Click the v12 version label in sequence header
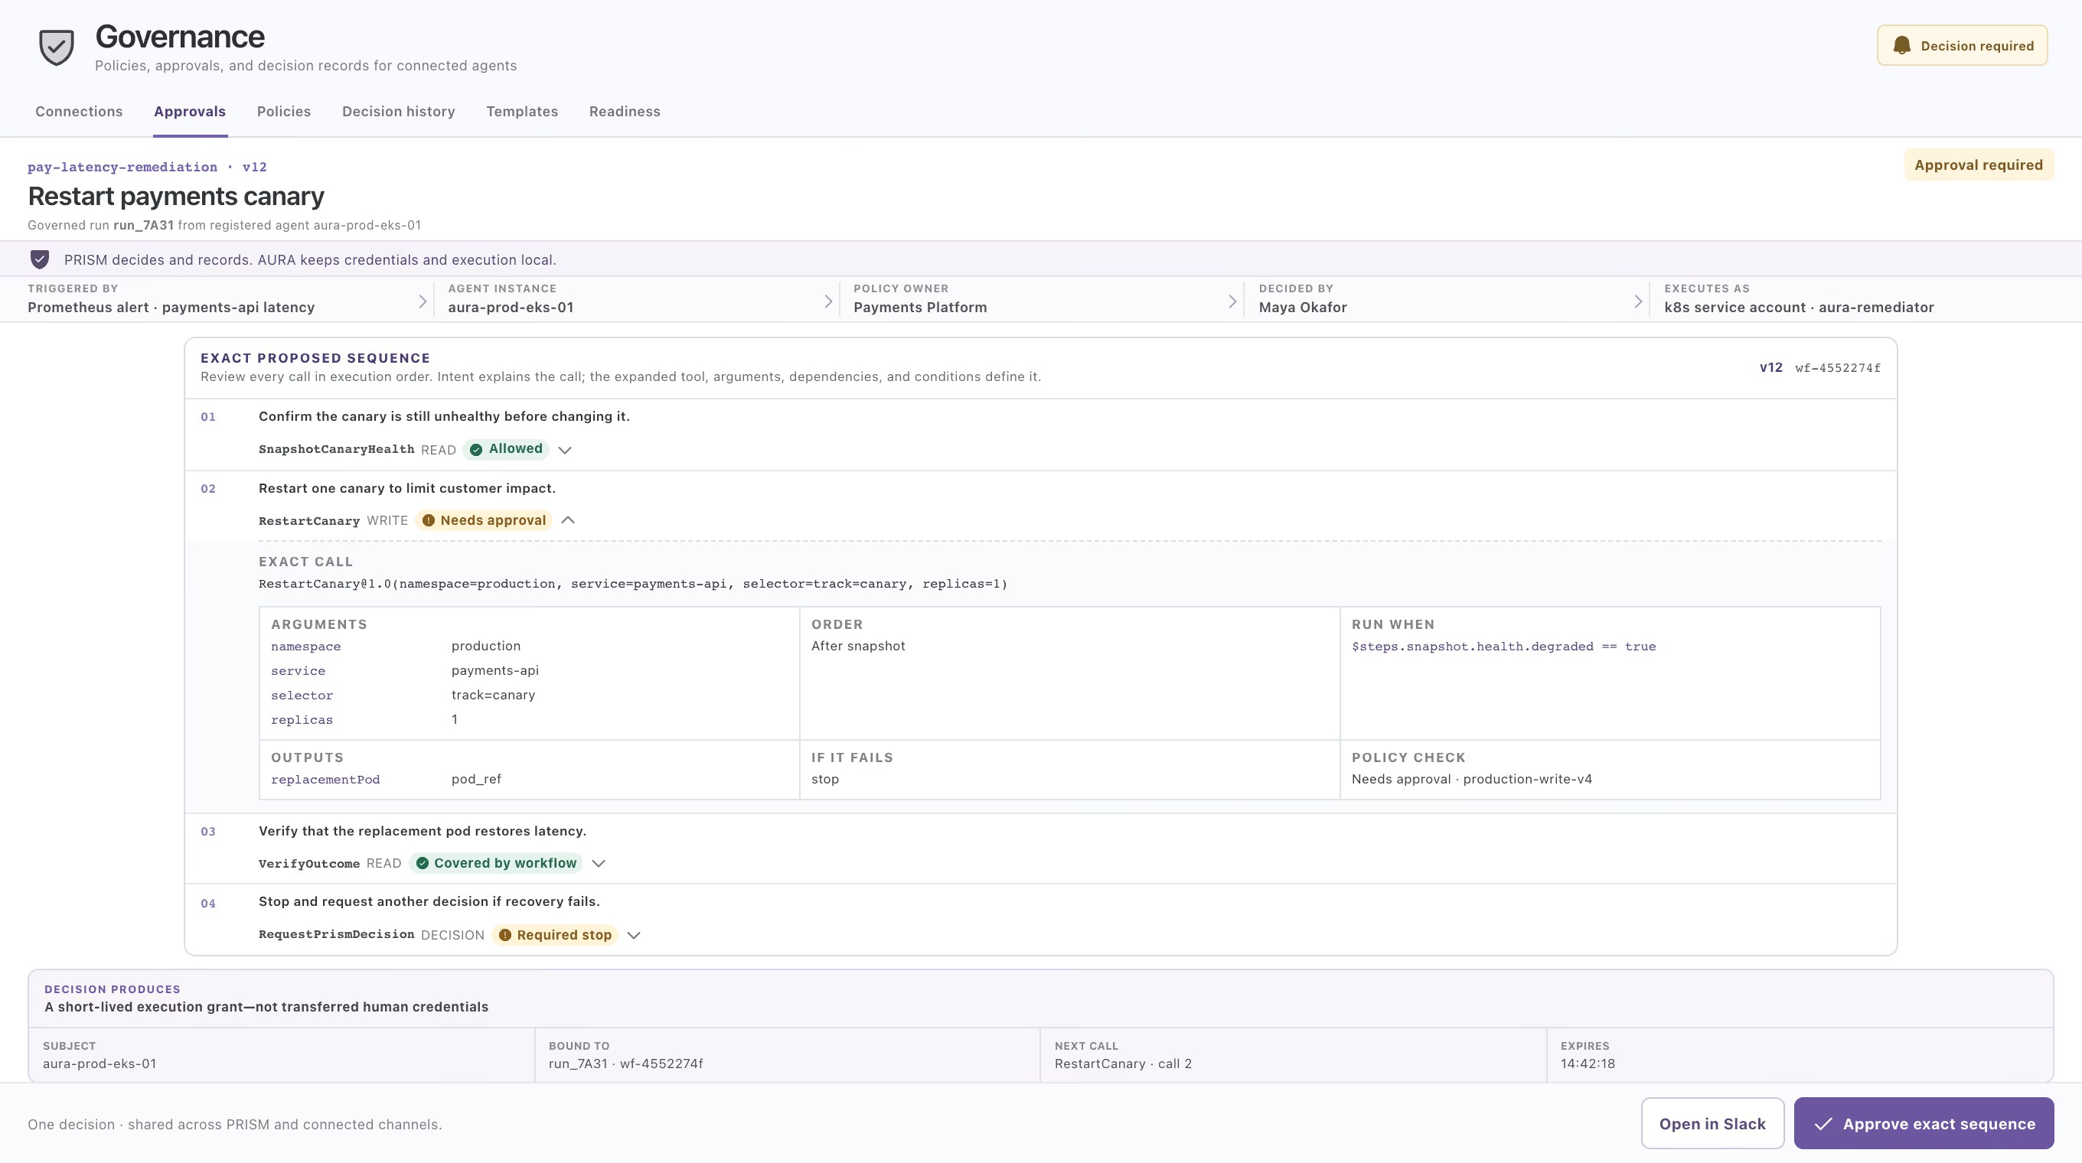The width and height of the screenshot is (2082, 1163). point(1770,367)
